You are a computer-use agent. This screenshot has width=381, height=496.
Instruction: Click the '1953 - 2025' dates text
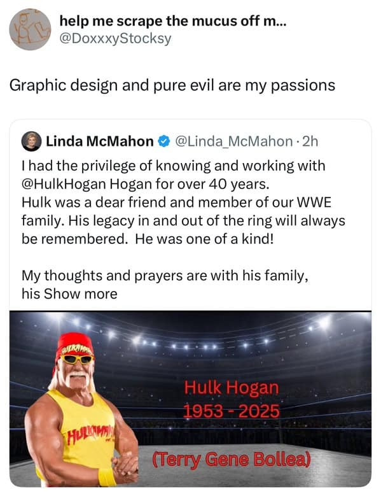coord(232,411)
